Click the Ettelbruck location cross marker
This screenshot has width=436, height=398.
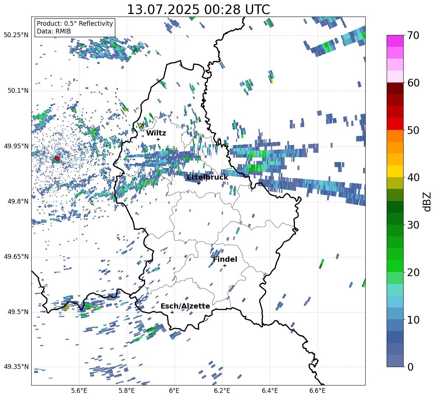(198, 183)
